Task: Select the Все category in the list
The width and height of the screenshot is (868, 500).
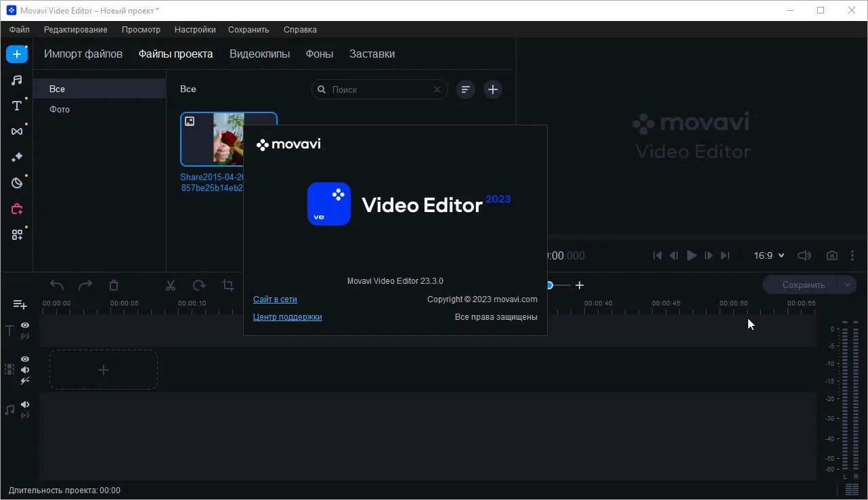Action: point(100,89)
